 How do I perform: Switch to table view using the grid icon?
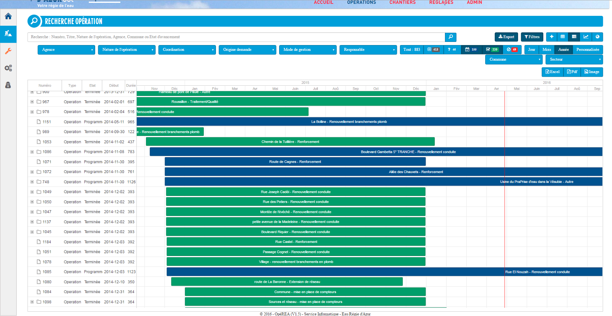562,37
